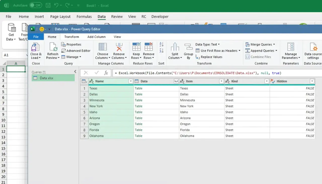Screen dimensions: 322x184
Task: Open the Kind column filter dropdown
Action: tap(267, 81)
